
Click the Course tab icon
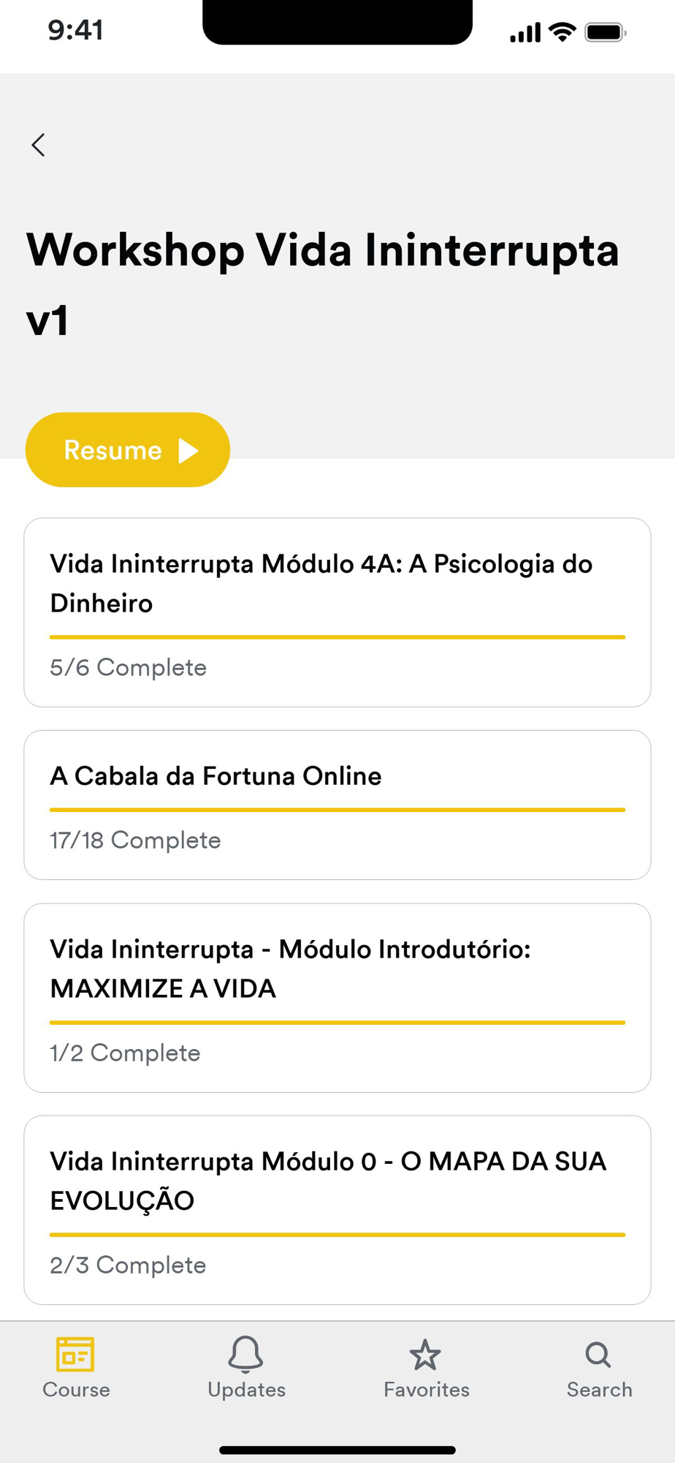(x=75, y=1354)
